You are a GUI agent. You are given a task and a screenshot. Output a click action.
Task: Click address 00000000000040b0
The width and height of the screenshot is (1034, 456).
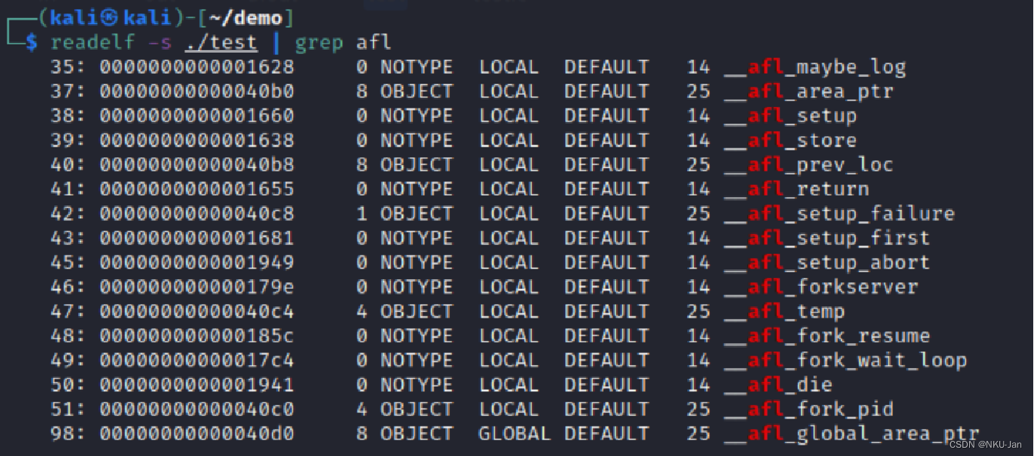coord(197,92)
